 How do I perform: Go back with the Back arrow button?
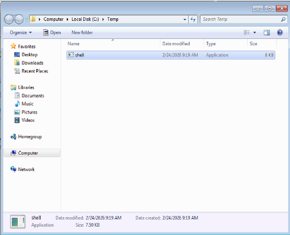[x=9, y=19]
